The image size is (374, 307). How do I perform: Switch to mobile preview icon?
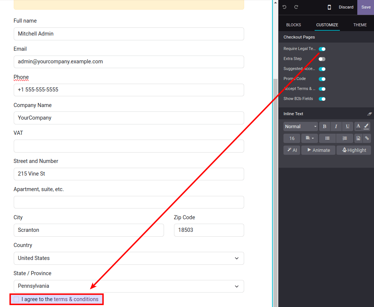[329, 7]
